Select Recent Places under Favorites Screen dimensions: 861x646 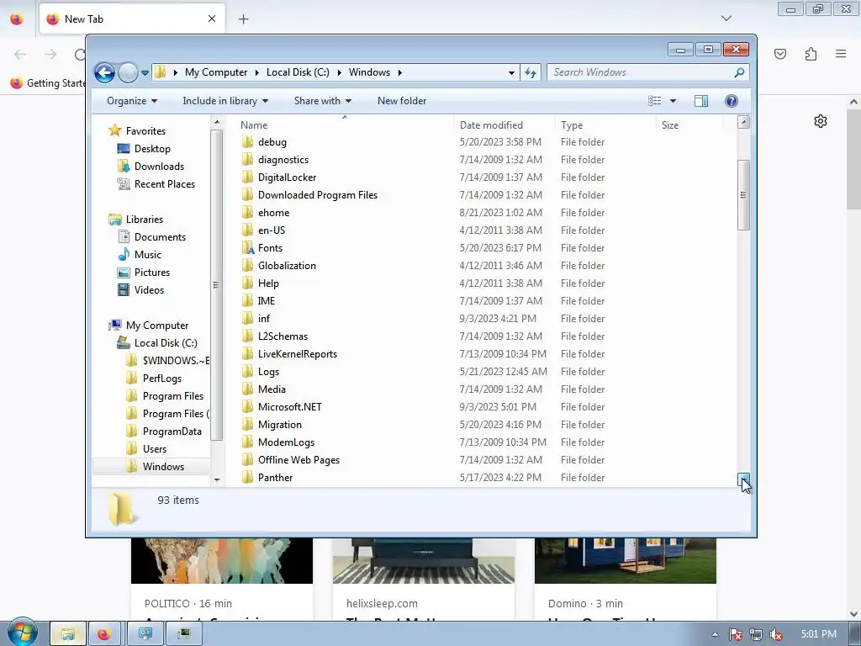pyautogui.click(x=165, y=184)
